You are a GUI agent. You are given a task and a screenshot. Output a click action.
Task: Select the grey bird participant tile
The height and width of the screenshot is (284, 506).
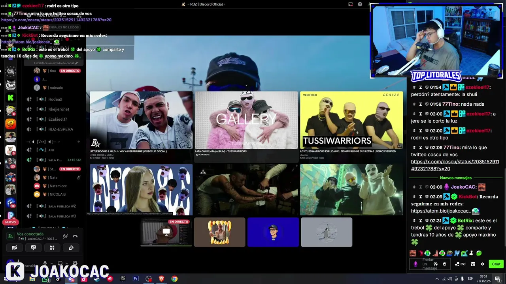(x=327, y=232)
